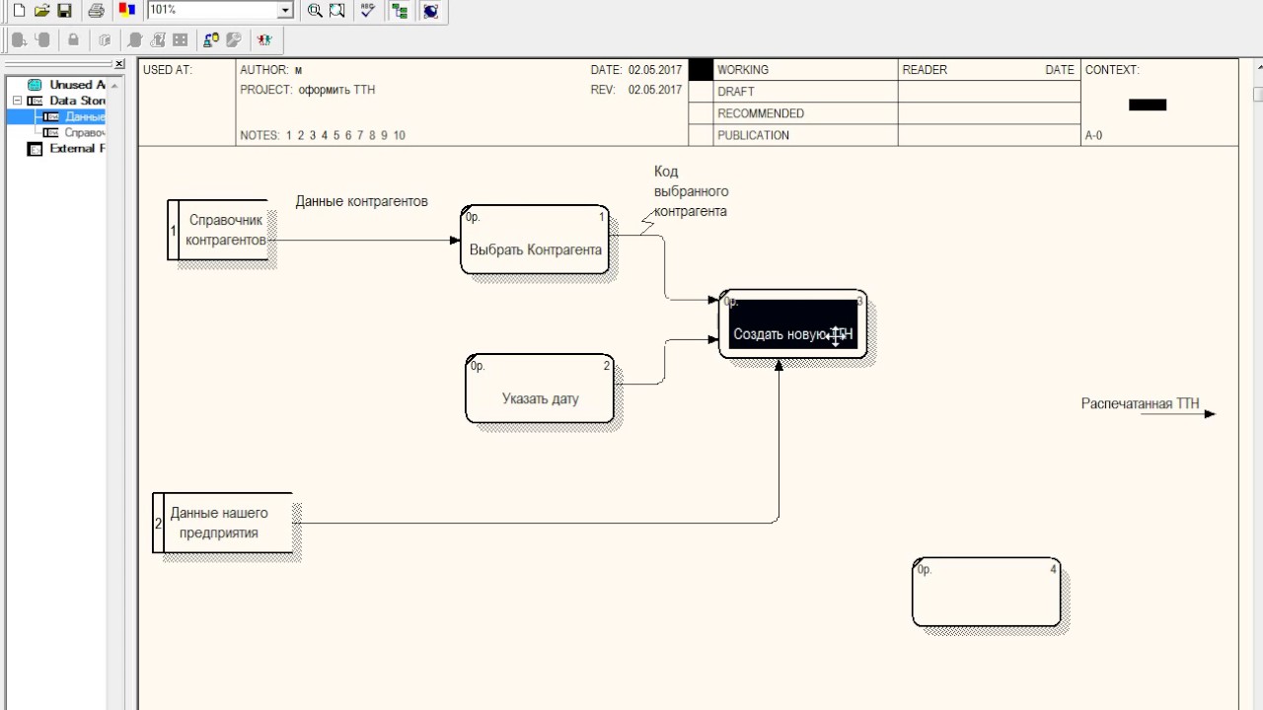Select Создать новую ТТН activity box
The width and height of the screenshot is (1263, 710).
793,324
